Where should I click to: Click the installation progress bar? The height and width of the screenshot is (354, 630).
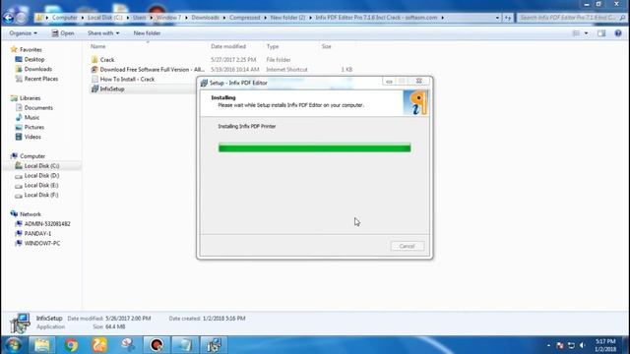pyautogui.click(x=315, y=148)
